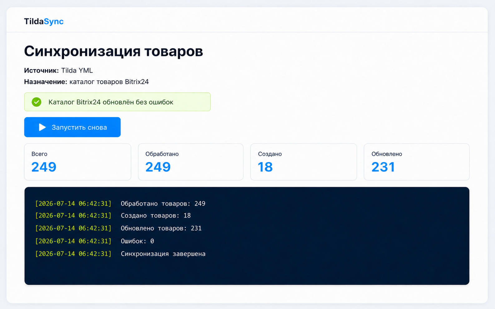
Task: Click the log line Обработано товаров: 249
Action: [x=120, y=203]
